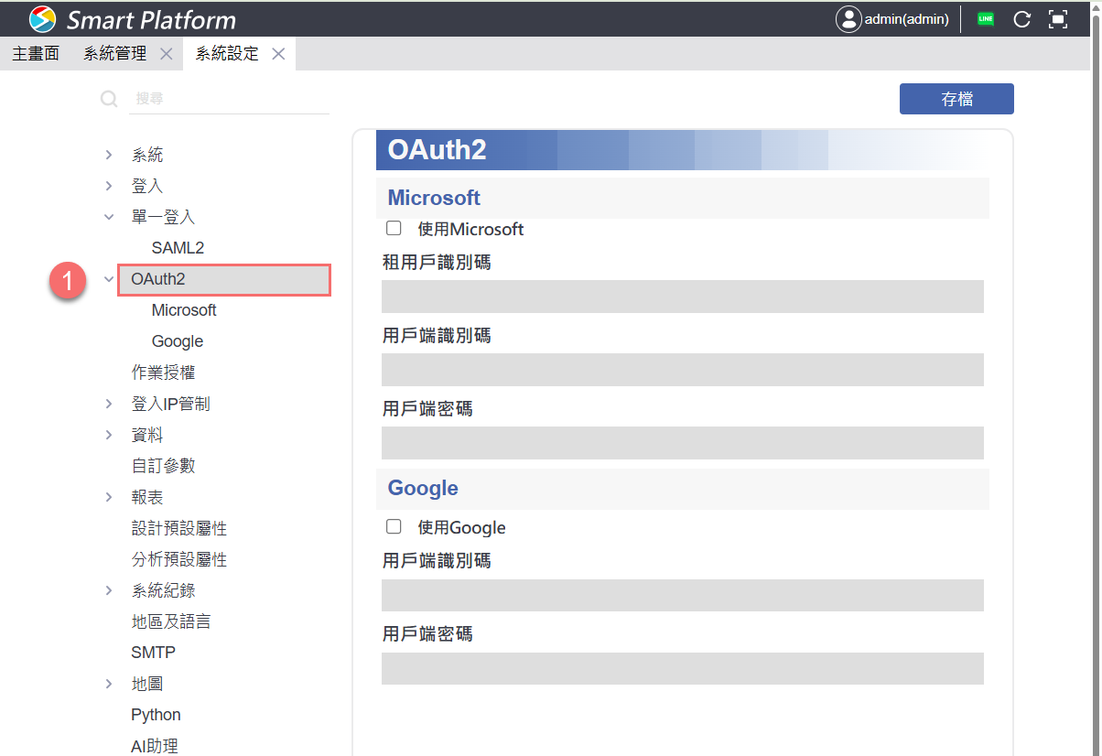This screenshot has width=1102, height=756.
Task: Expand the 系統 tree node
Action: point(109,156)
